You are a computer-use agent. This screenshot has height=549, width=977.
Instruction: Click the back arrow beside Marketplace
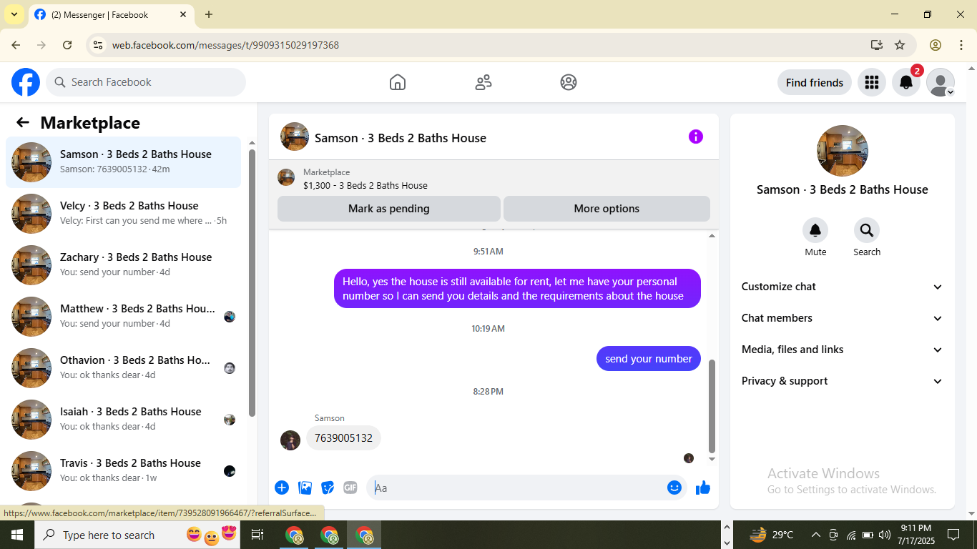(23, 122)
